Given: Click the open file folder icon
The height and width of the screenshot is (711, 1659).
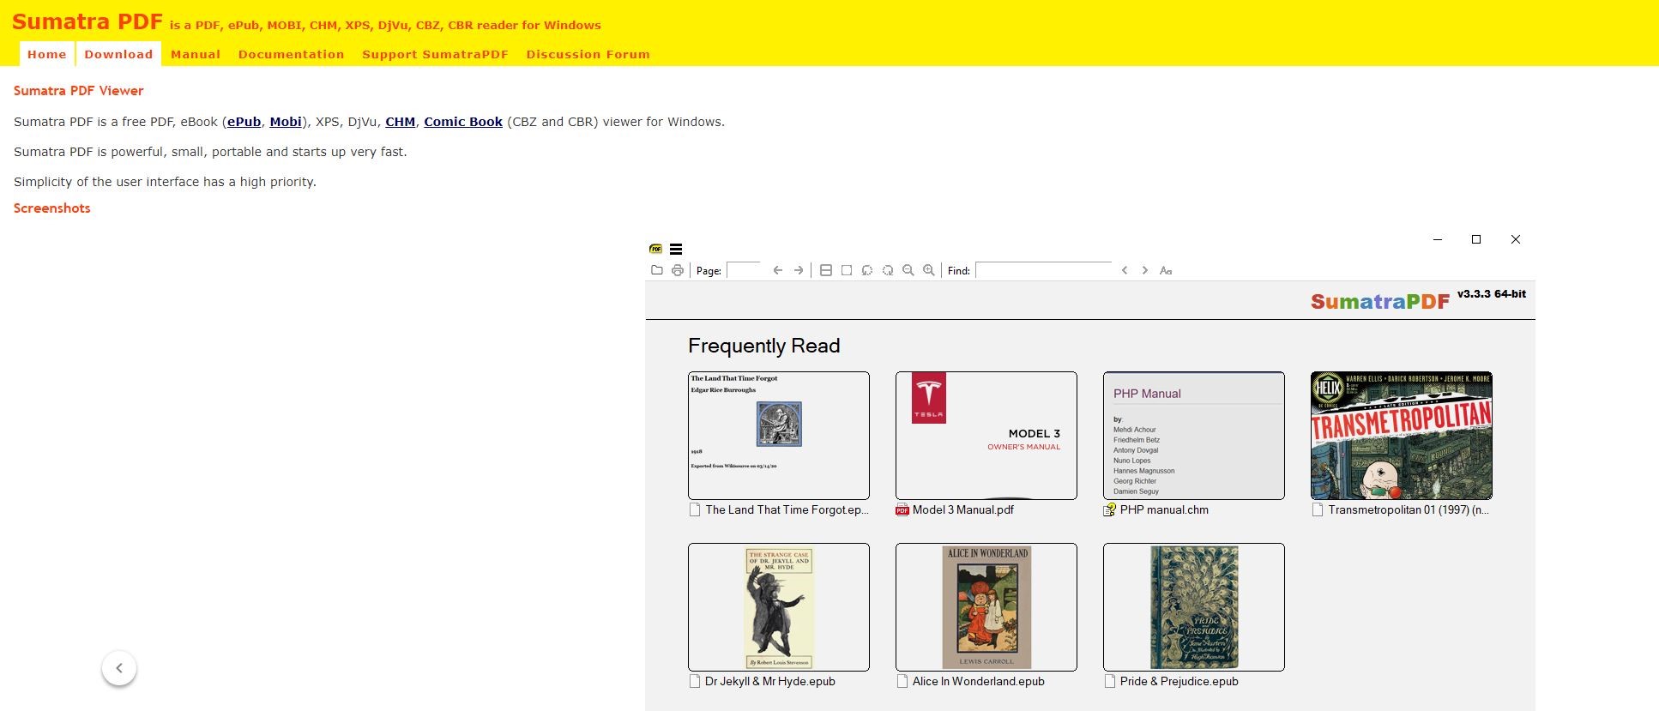Looking at the screenshot, I should click(x=657, y=270).
